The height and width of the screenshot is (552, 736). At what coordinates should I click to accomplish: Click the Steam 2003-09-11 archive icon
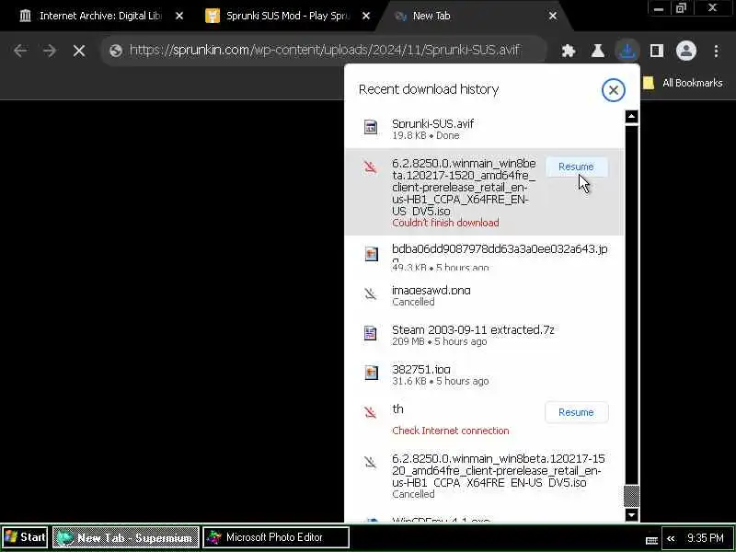(x=371, y=333)
